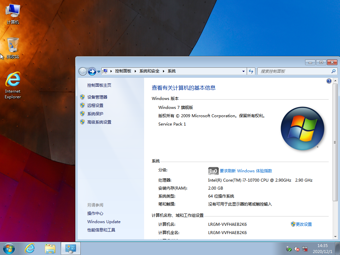Click the 更改设置 link
Viewport: 340px width, 255px height.
click(303, 224)
